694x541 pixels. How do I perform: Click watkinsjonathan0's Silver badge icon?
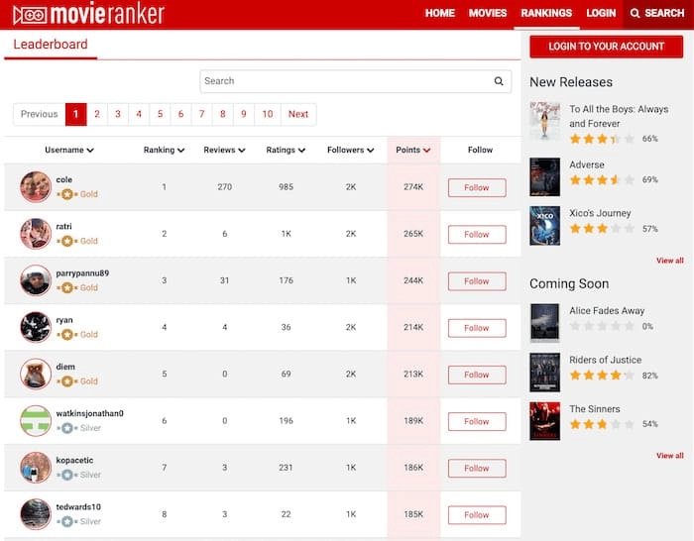point(66,428)
